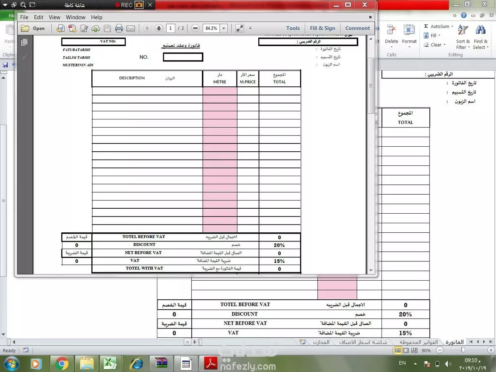Open Find & Select in Excel
496x372 pixels.
pyautogui.click(x=480, y=36)
